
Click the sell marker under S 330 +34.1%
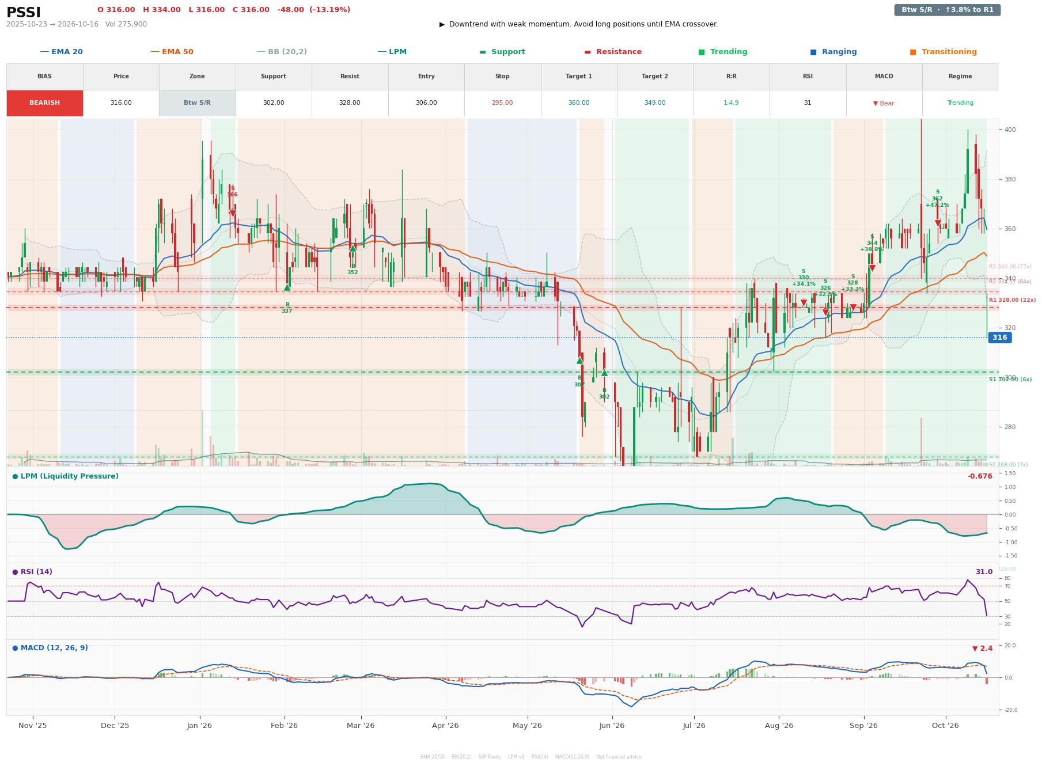804,303
